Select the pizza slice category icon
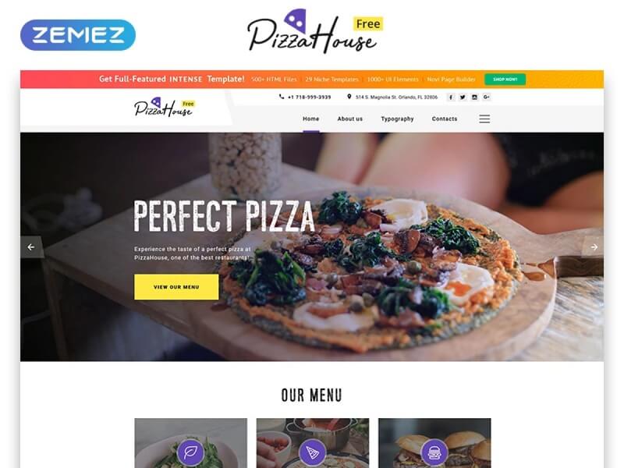 click(313, 452)
